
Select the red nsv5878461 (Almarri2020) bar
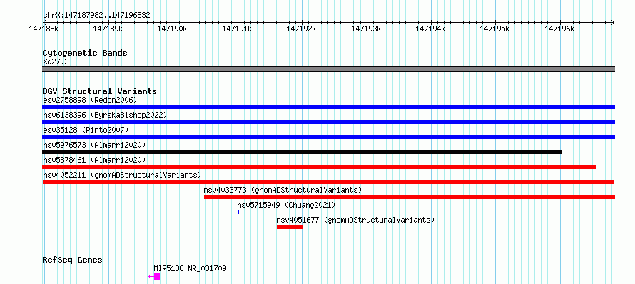[319, 167]
